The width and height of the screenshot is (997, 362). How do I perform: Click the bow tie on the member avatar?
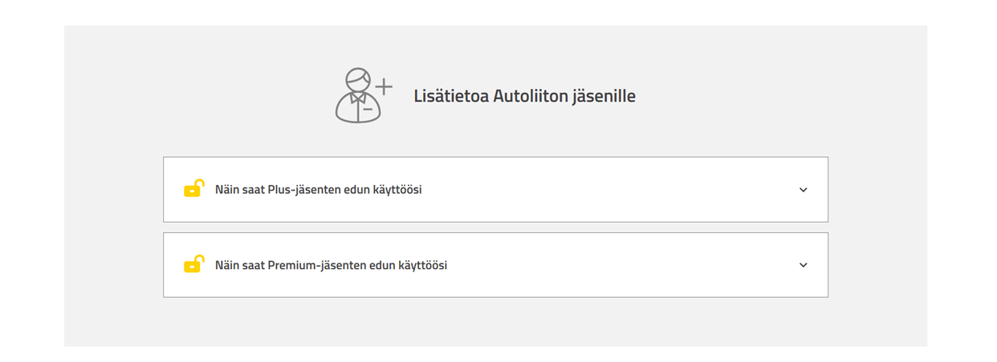tap(358, 97)
